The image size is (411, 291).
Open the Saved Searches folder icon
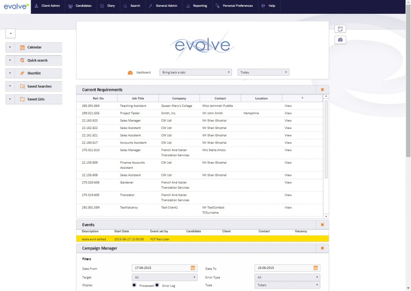(22, 86)
